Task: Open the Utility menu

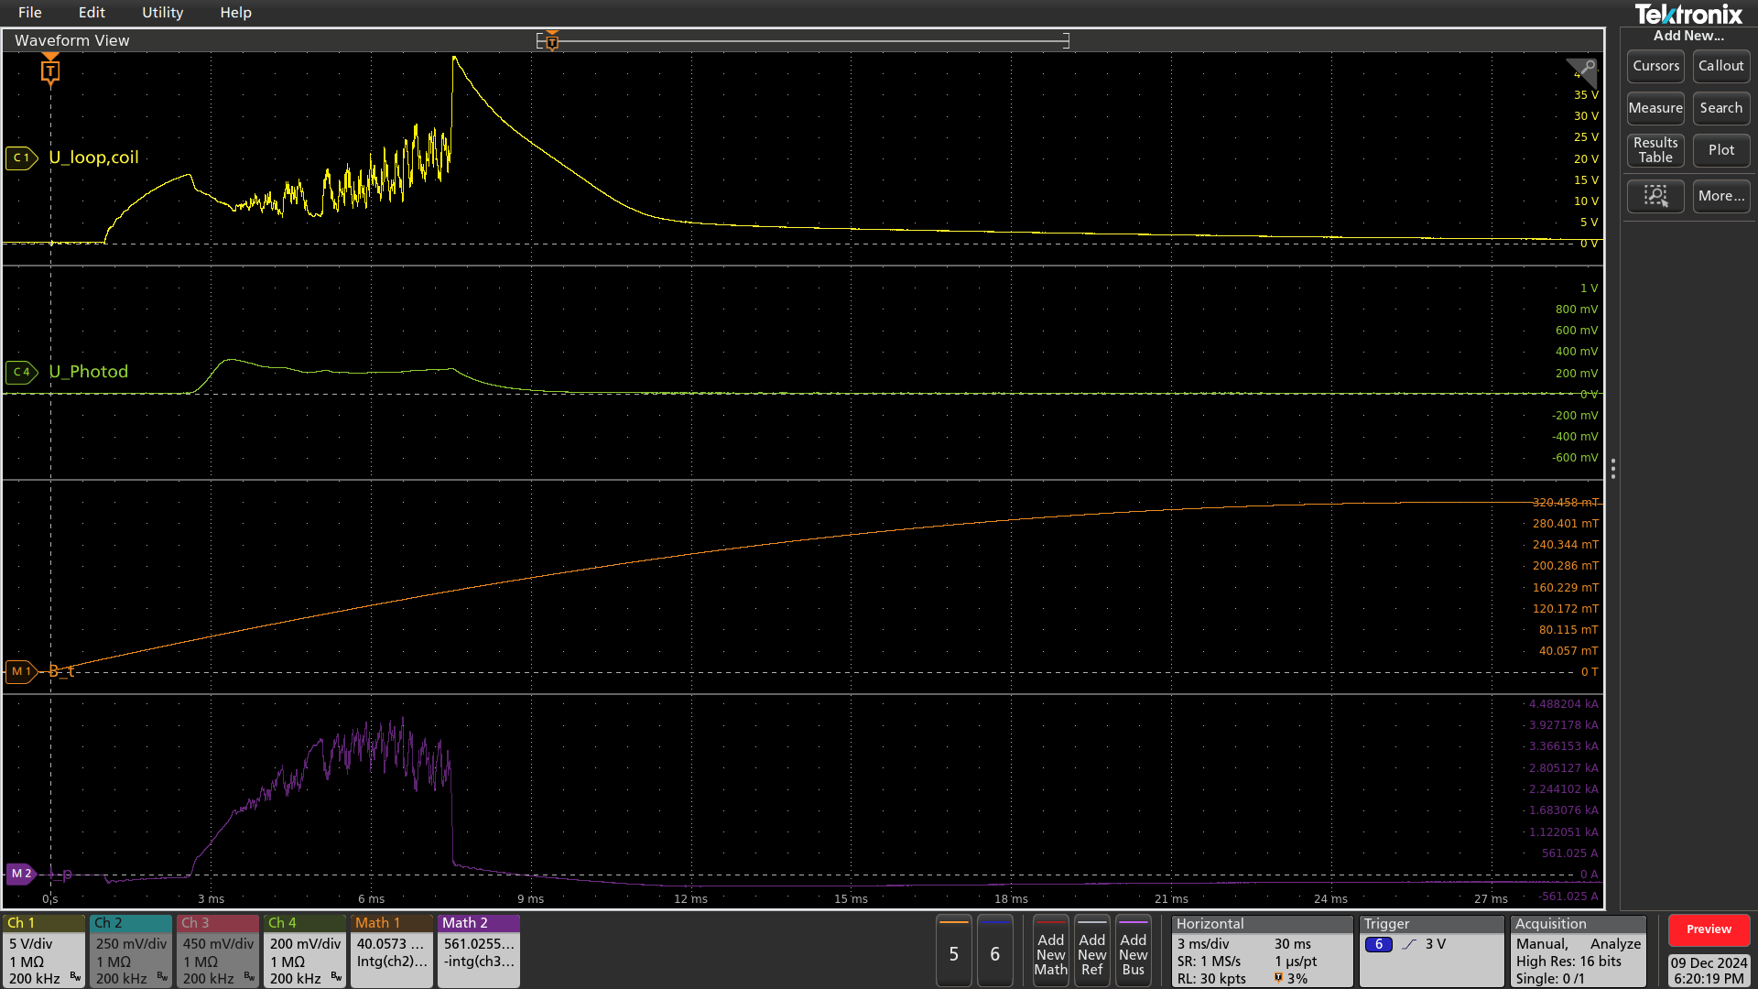Action: (x=162, y=13)
